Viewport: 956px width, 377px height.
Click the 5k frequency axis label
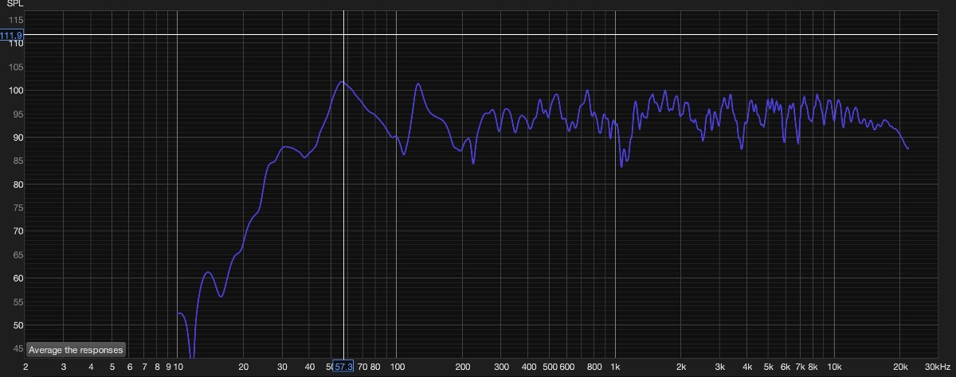(x=769, y=367)
